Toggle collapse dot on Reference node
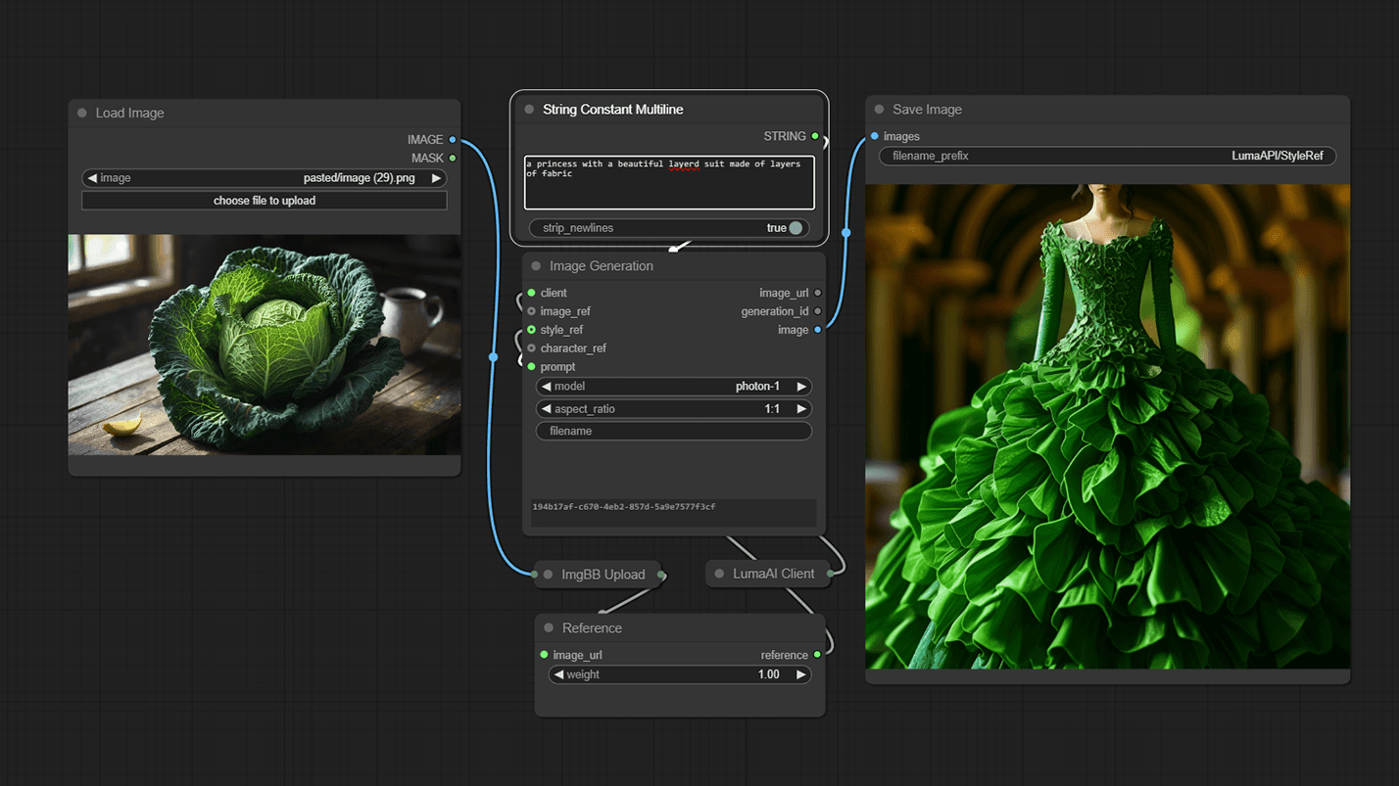This screenshot has width=1399, height=786. click(x=549, y=628)
